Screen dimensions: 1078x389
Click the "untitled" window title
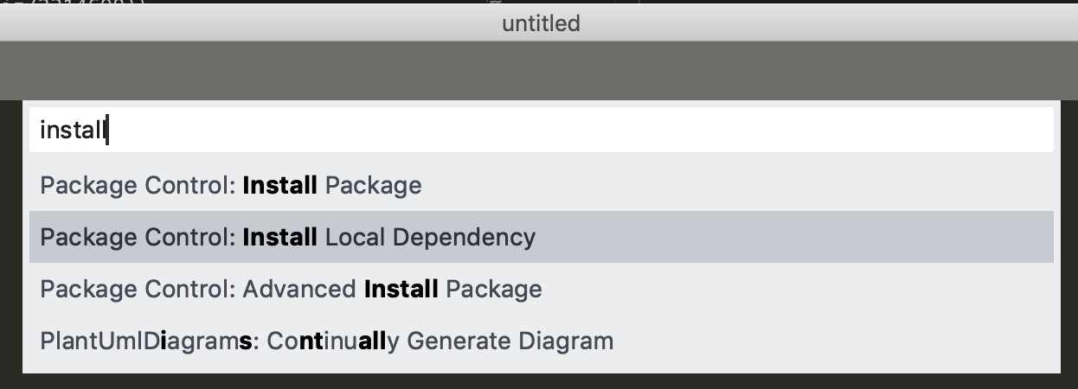541,23
